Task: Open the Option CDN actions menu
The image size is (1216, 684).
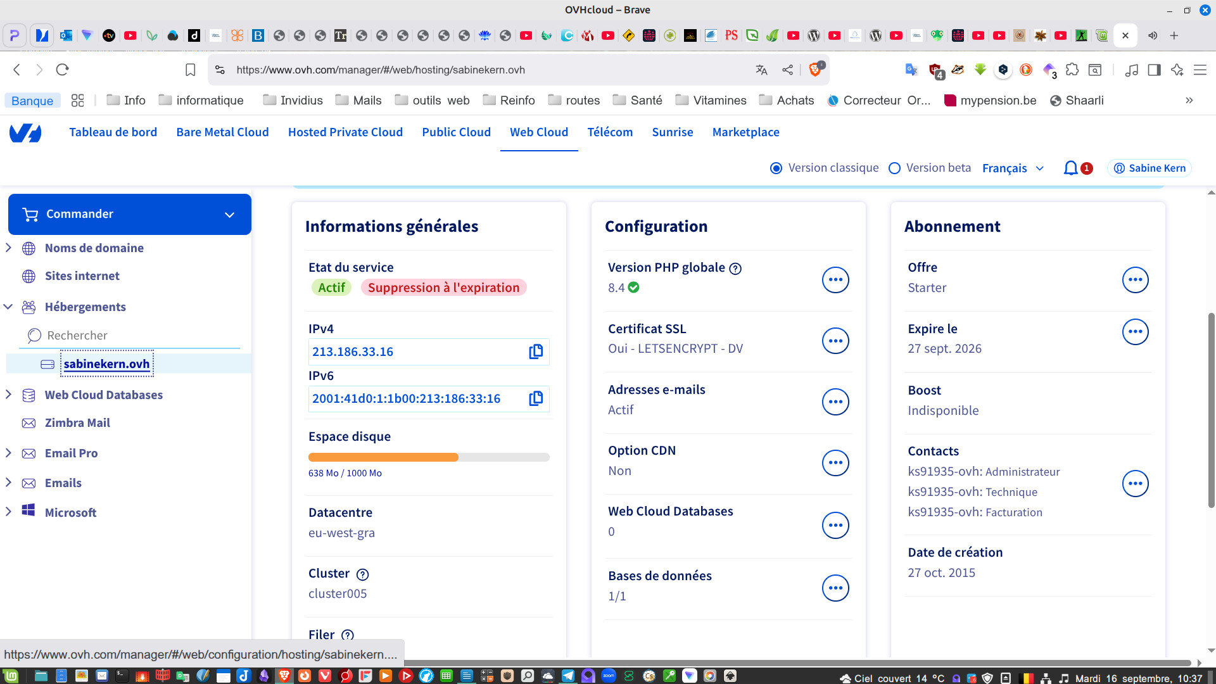Action: (835, 463)
